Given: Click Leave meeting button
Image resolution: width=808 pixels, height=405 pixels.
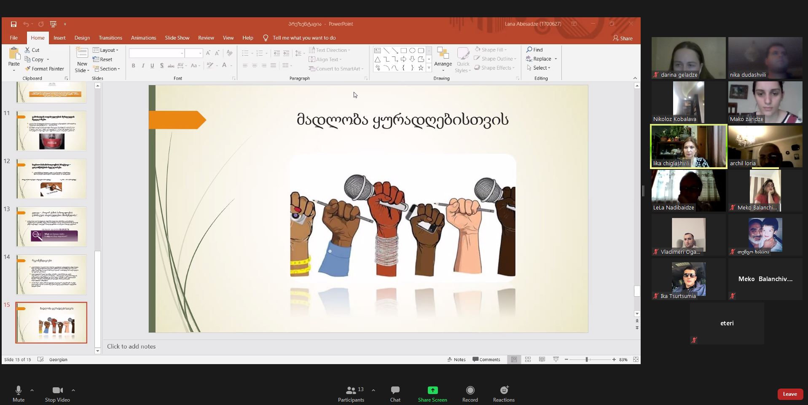Looking at the screenshot, I should pos(790,394).
